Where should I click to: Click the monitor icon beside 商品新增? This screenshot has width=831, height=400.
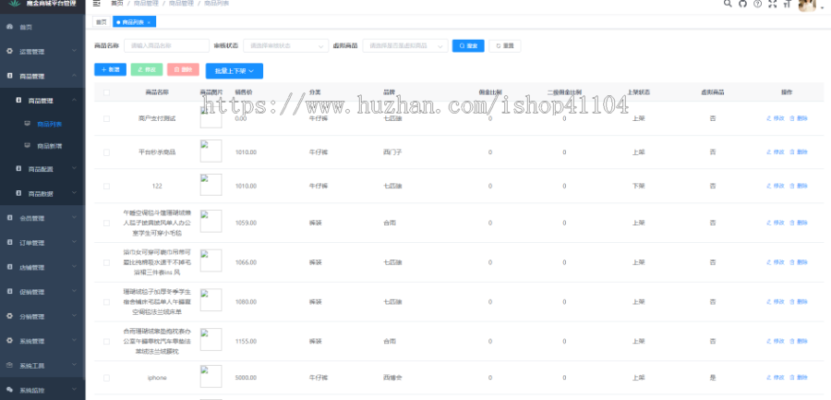click(x=27, y=145)
